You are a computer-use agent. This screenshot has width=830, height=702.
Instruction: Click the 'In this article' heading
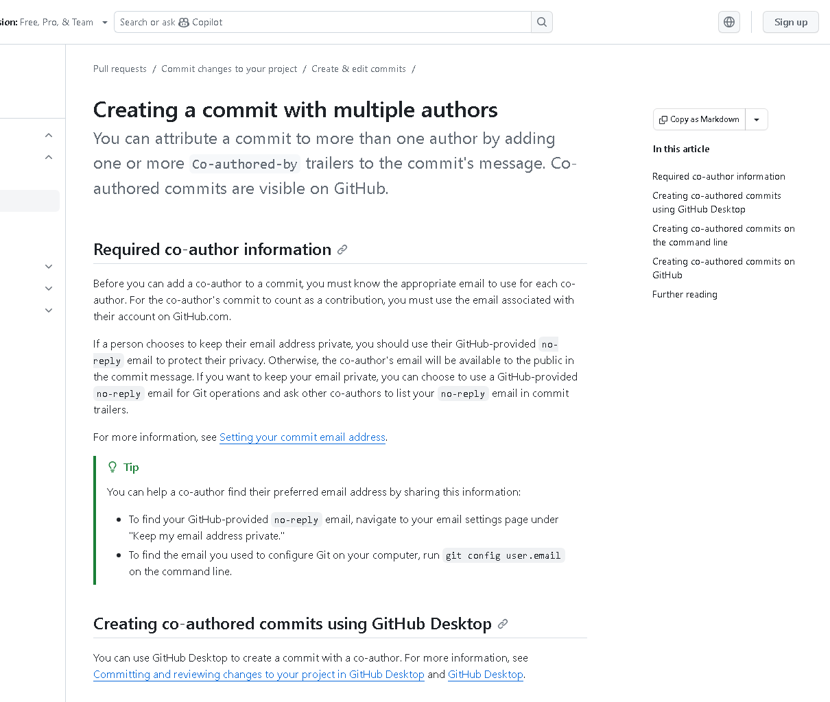coord(681,149)
